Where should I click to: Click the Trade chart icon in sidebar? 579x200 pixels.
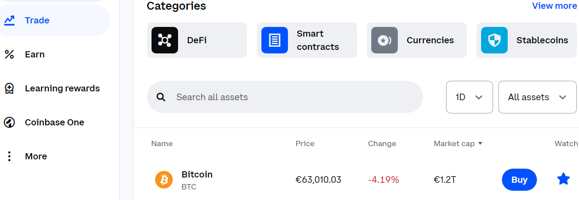tap(9, 20)
